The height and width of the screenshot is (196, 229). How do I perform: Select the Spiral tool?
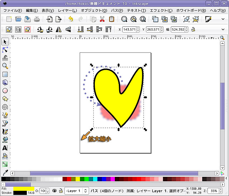pos(5,107)
